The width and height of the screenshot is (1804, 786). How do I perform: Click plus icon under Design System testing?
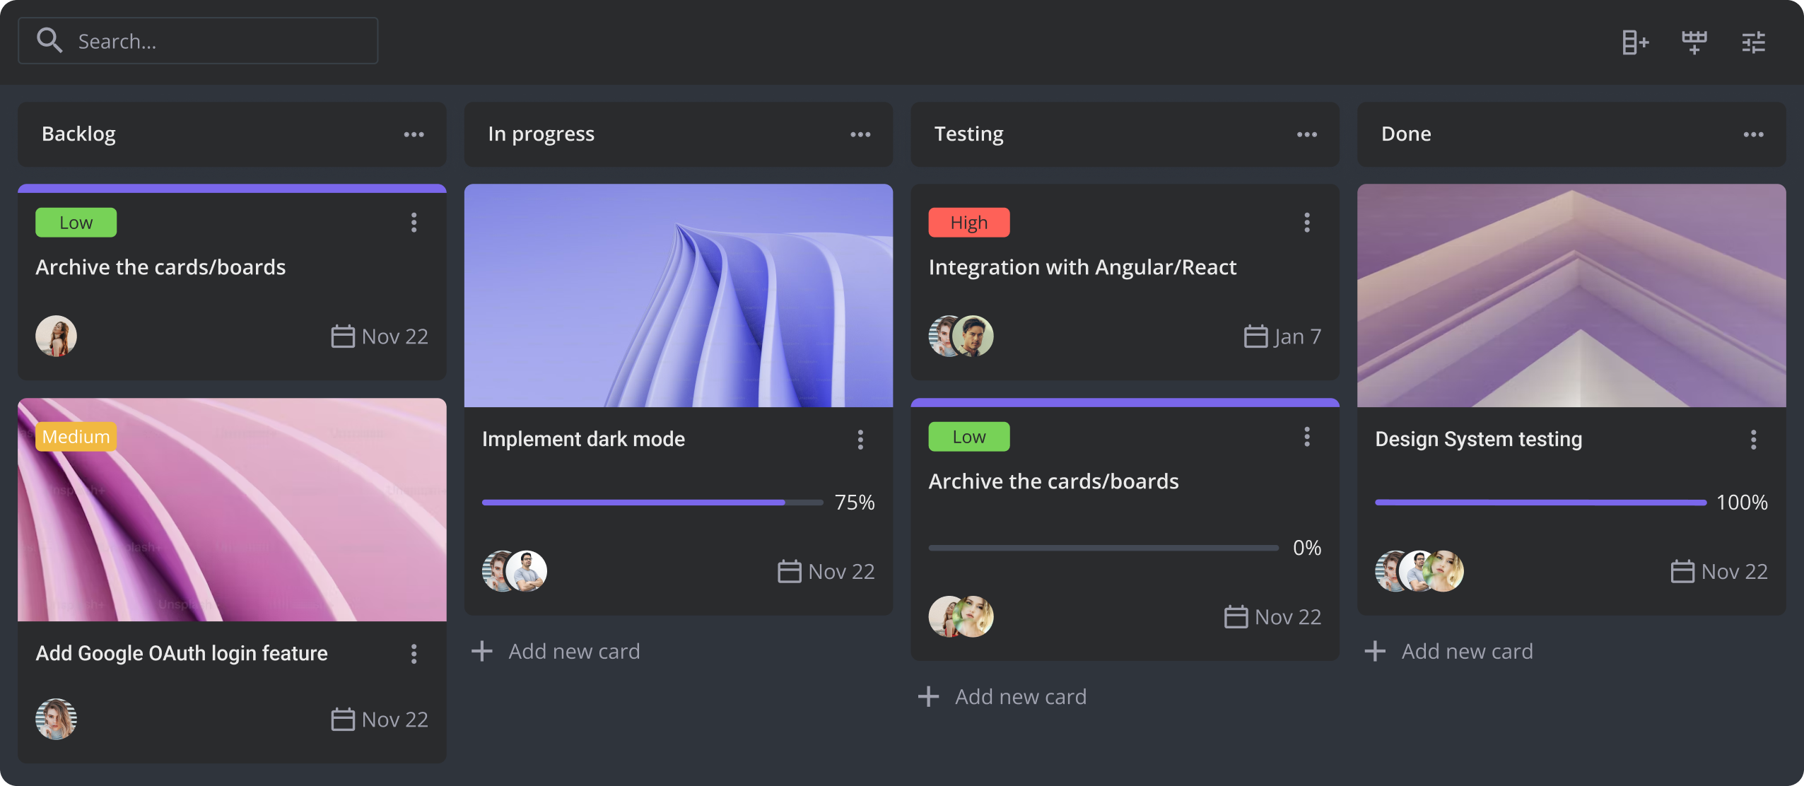(1375, 651)
